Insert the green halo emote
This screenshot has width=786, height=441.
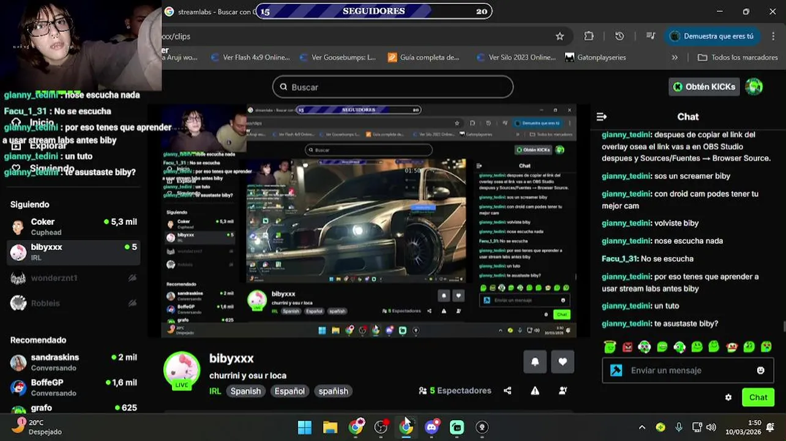[610, 347]
